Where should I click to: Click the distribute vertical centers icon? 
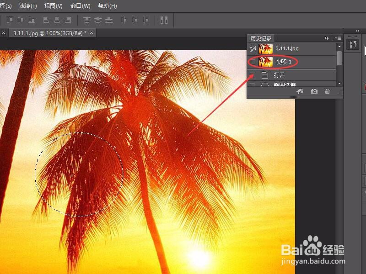(98, 20)
